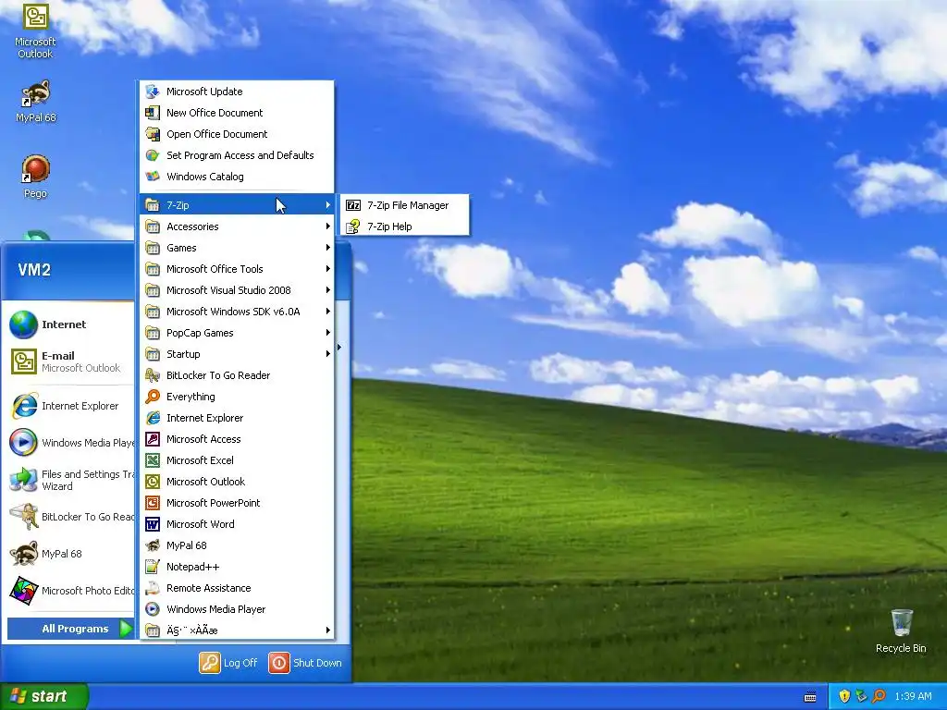Click the New Office Document icon
The height and width of the screenshot is (710, 947).
click(x=153, y=113)
